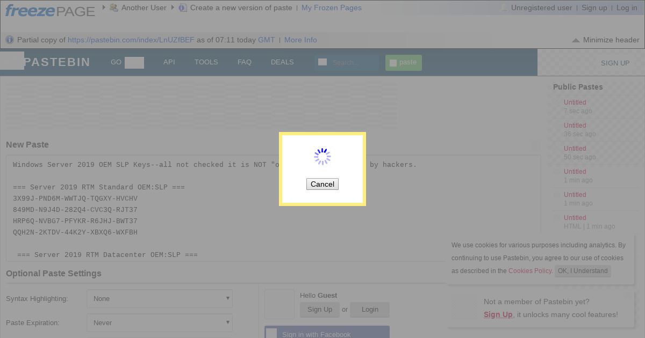The width and height of the screenshot is (645, 338).
Task: Click the guest avatar placeholder
Action: pos(279,304)
